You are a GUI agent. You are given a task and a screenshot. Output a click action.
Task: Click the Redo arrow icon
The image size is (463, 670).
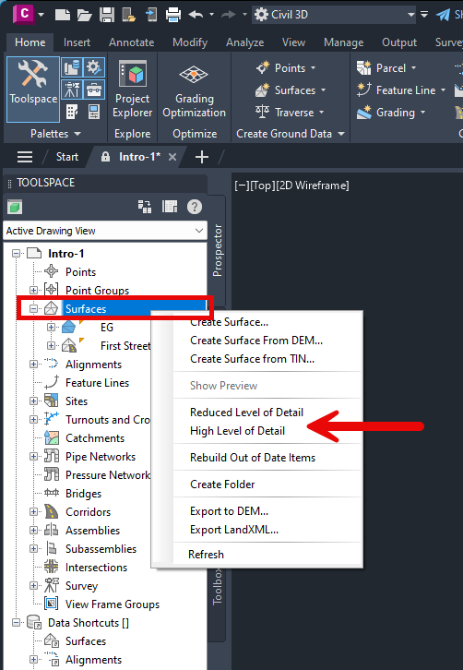pyautogui.click(x=229, y=15)
